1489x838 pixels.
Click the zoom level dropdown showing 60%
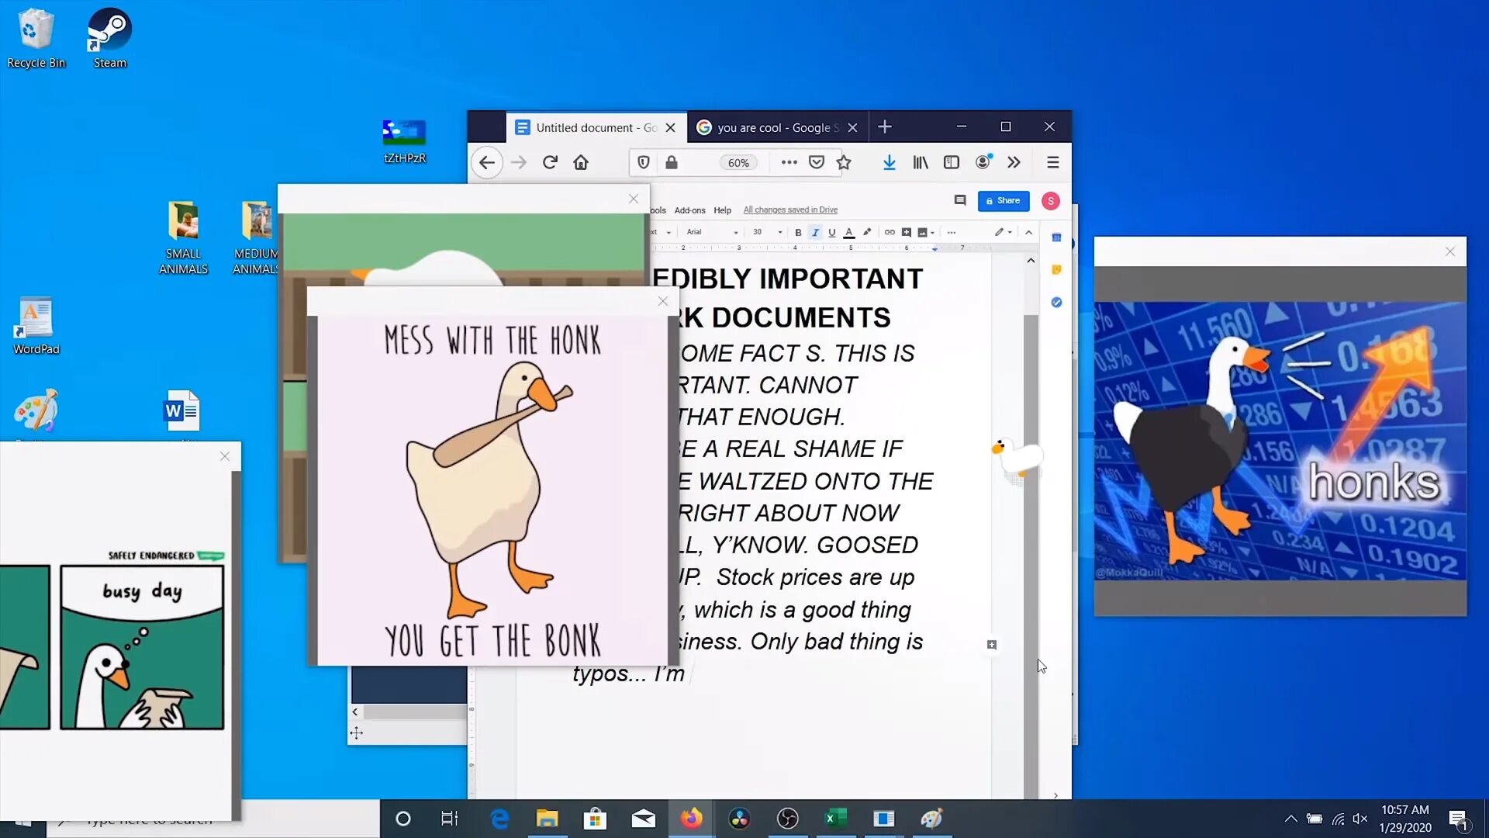tap(738, 163)
